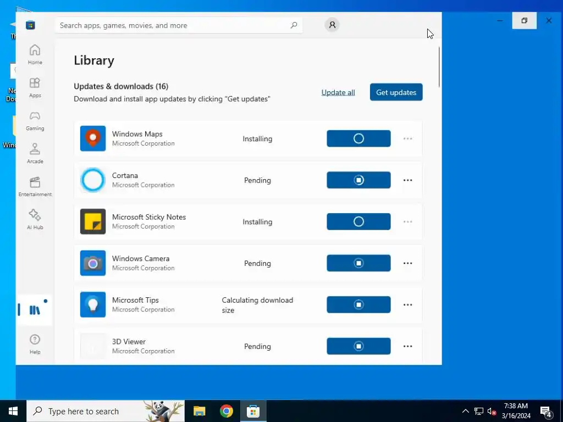
Task: Stop the Microsoft Tips download
Action: tap(358, 304)
